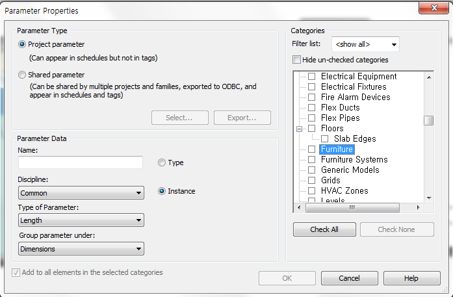This screenshot has width=453, height=297.
Task: Tick the Hide un-checked categories checkbox
Action: pyautogui.click(x=297, y=60)
